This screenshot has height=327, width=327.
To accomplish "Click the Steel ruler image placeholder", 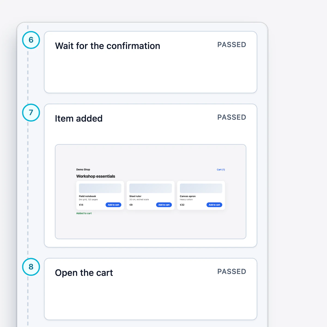I will coord(150,188).
